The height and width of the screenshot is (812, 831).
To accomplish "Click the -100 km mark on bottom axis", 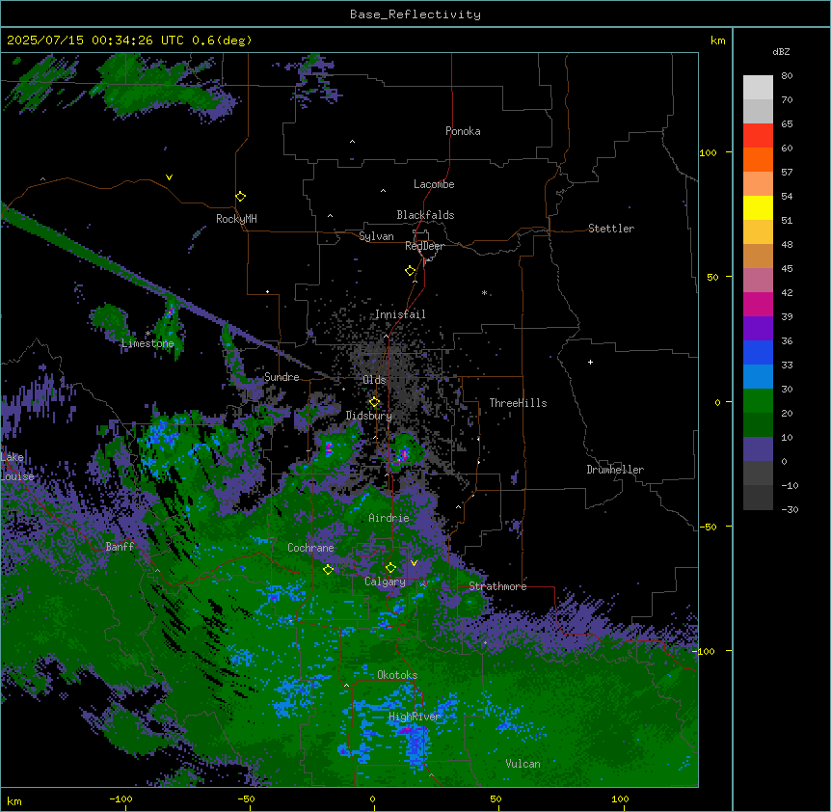I will pos(121,798).
